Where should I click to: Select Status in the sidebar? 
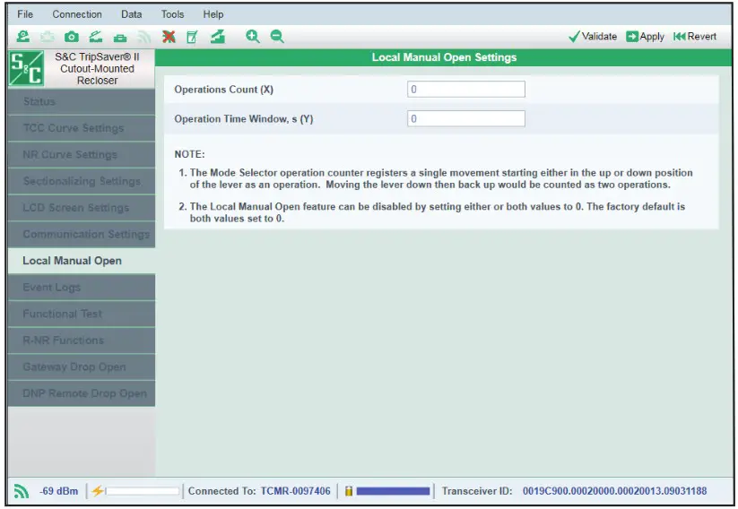pos(82,101)
